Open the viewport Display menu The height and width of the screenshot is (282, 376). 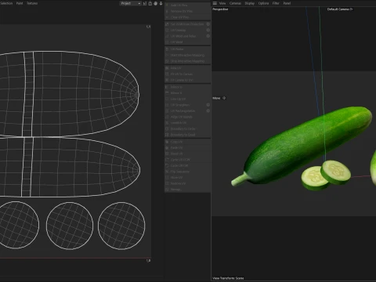tap(250, 3)
